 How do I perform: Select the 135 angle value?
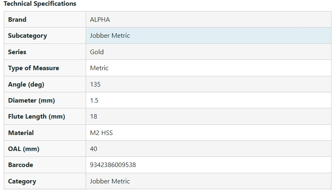pos(95,85)
